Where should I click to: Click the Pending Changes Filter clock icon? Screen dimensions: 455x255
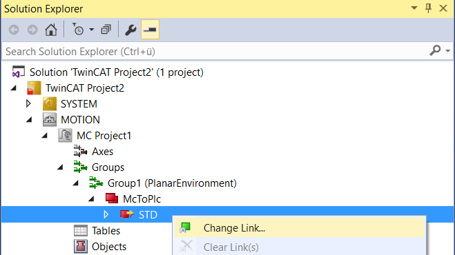[x=78, y=29]
